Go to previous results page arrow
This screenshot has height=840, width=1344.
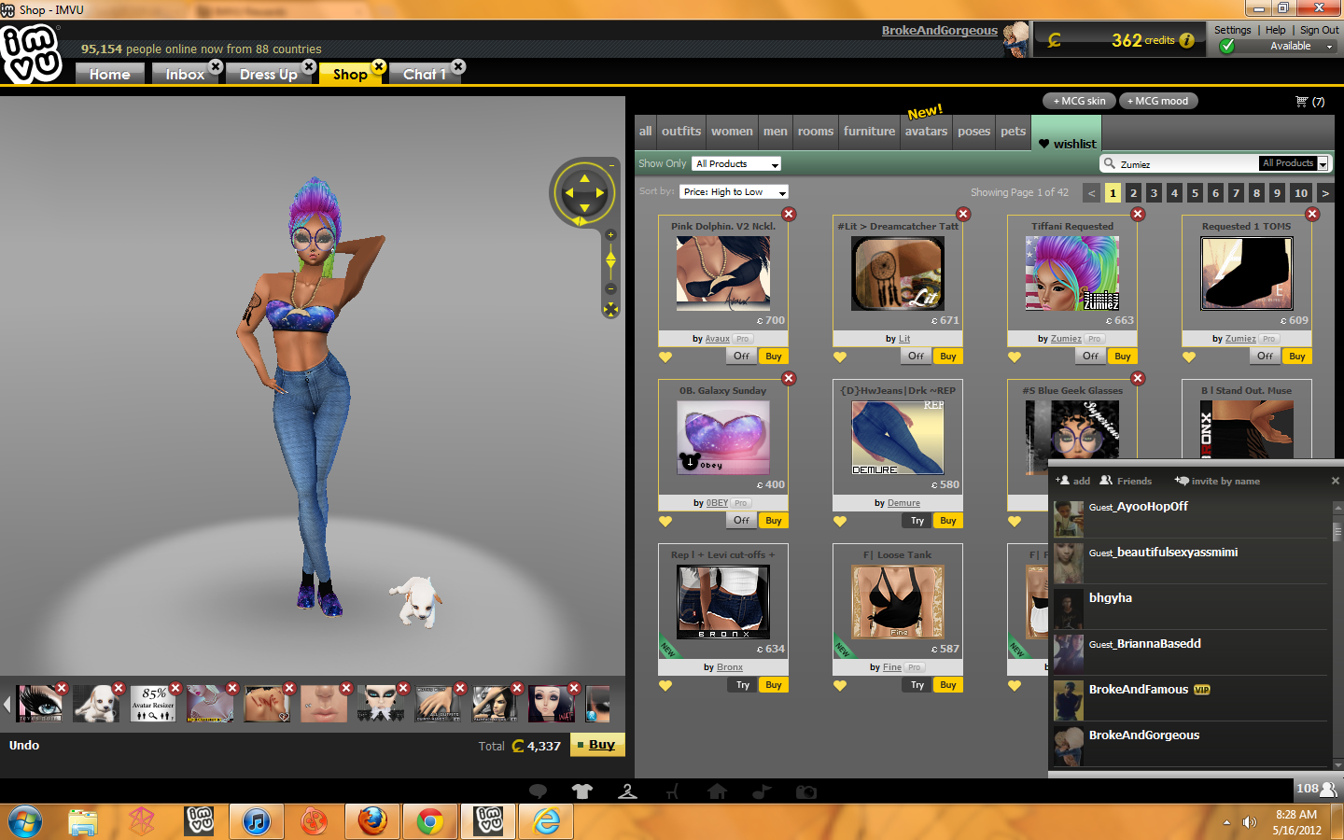1092,193
